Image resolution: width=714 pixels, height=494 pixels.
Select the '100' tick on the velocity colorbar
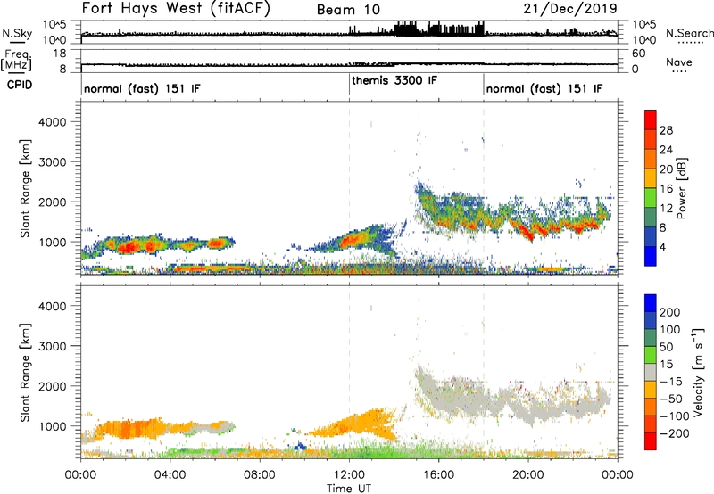point(670,329)
